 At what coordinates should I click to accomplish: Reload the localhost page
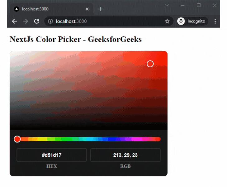(x=37, y=21)
